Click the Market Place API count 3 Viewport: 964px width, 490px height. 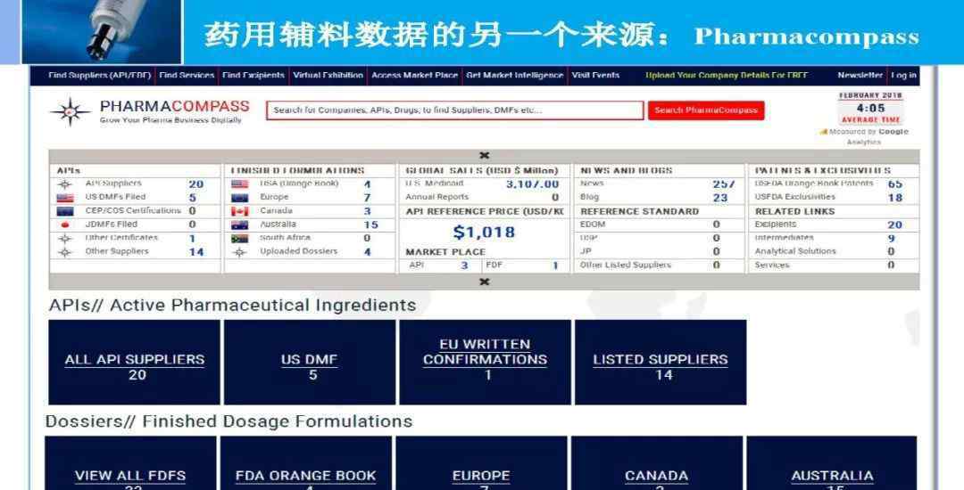(x=464, y=265)
